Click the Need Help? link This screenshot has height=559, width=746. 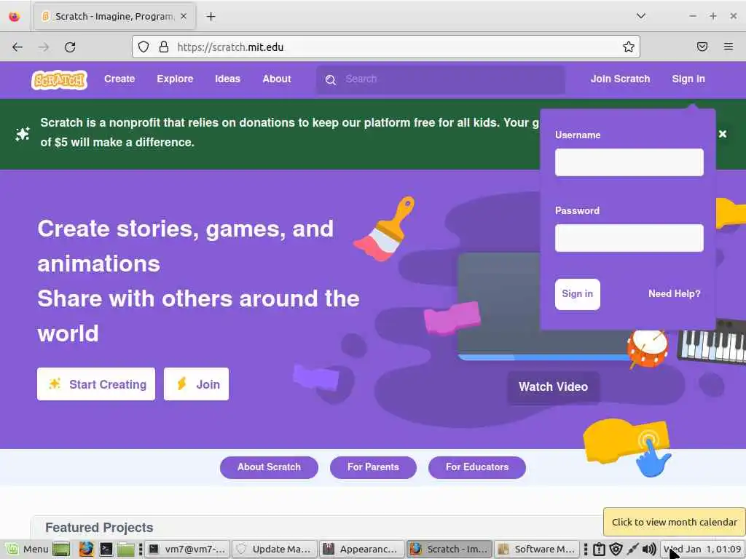click(674, 294)
